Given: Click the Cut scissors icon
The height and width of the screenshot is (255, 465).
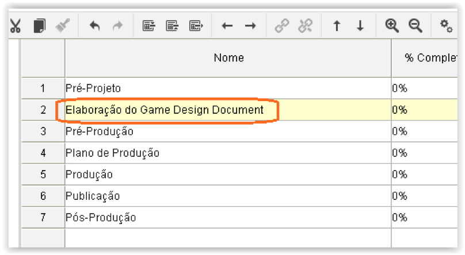Looking at the screenshot, I should [x=16, y=26].
